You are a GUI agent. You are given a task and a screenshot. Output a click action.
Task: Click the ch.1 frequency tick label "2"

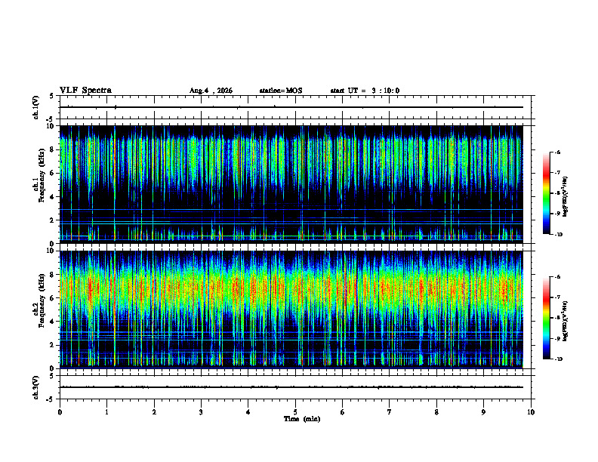[x=52, y=220]
